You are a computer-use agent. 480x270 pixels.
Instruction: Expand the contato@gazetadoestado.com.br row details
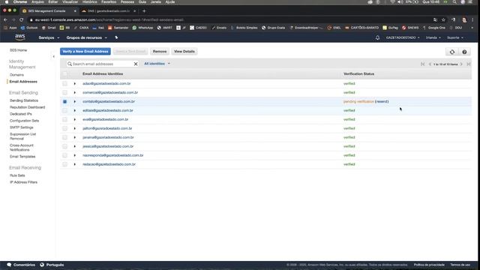[x=75, y=102]
